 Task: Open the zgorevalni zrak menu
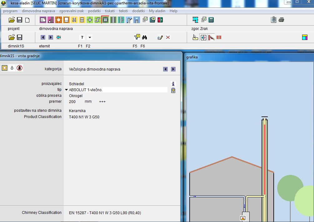[x=71, y=11]
